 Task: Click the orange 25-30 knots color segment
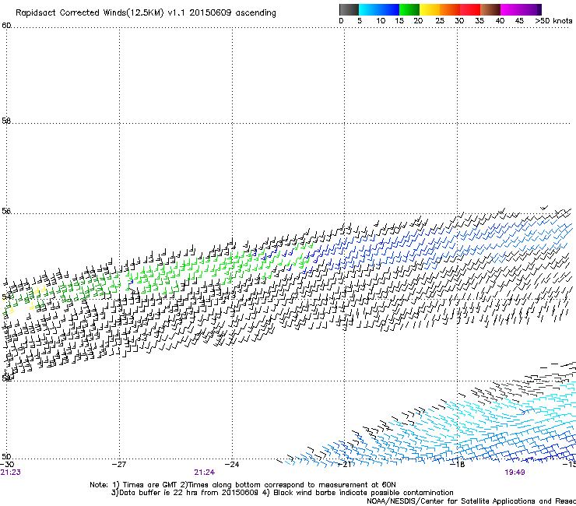(450, 9)
